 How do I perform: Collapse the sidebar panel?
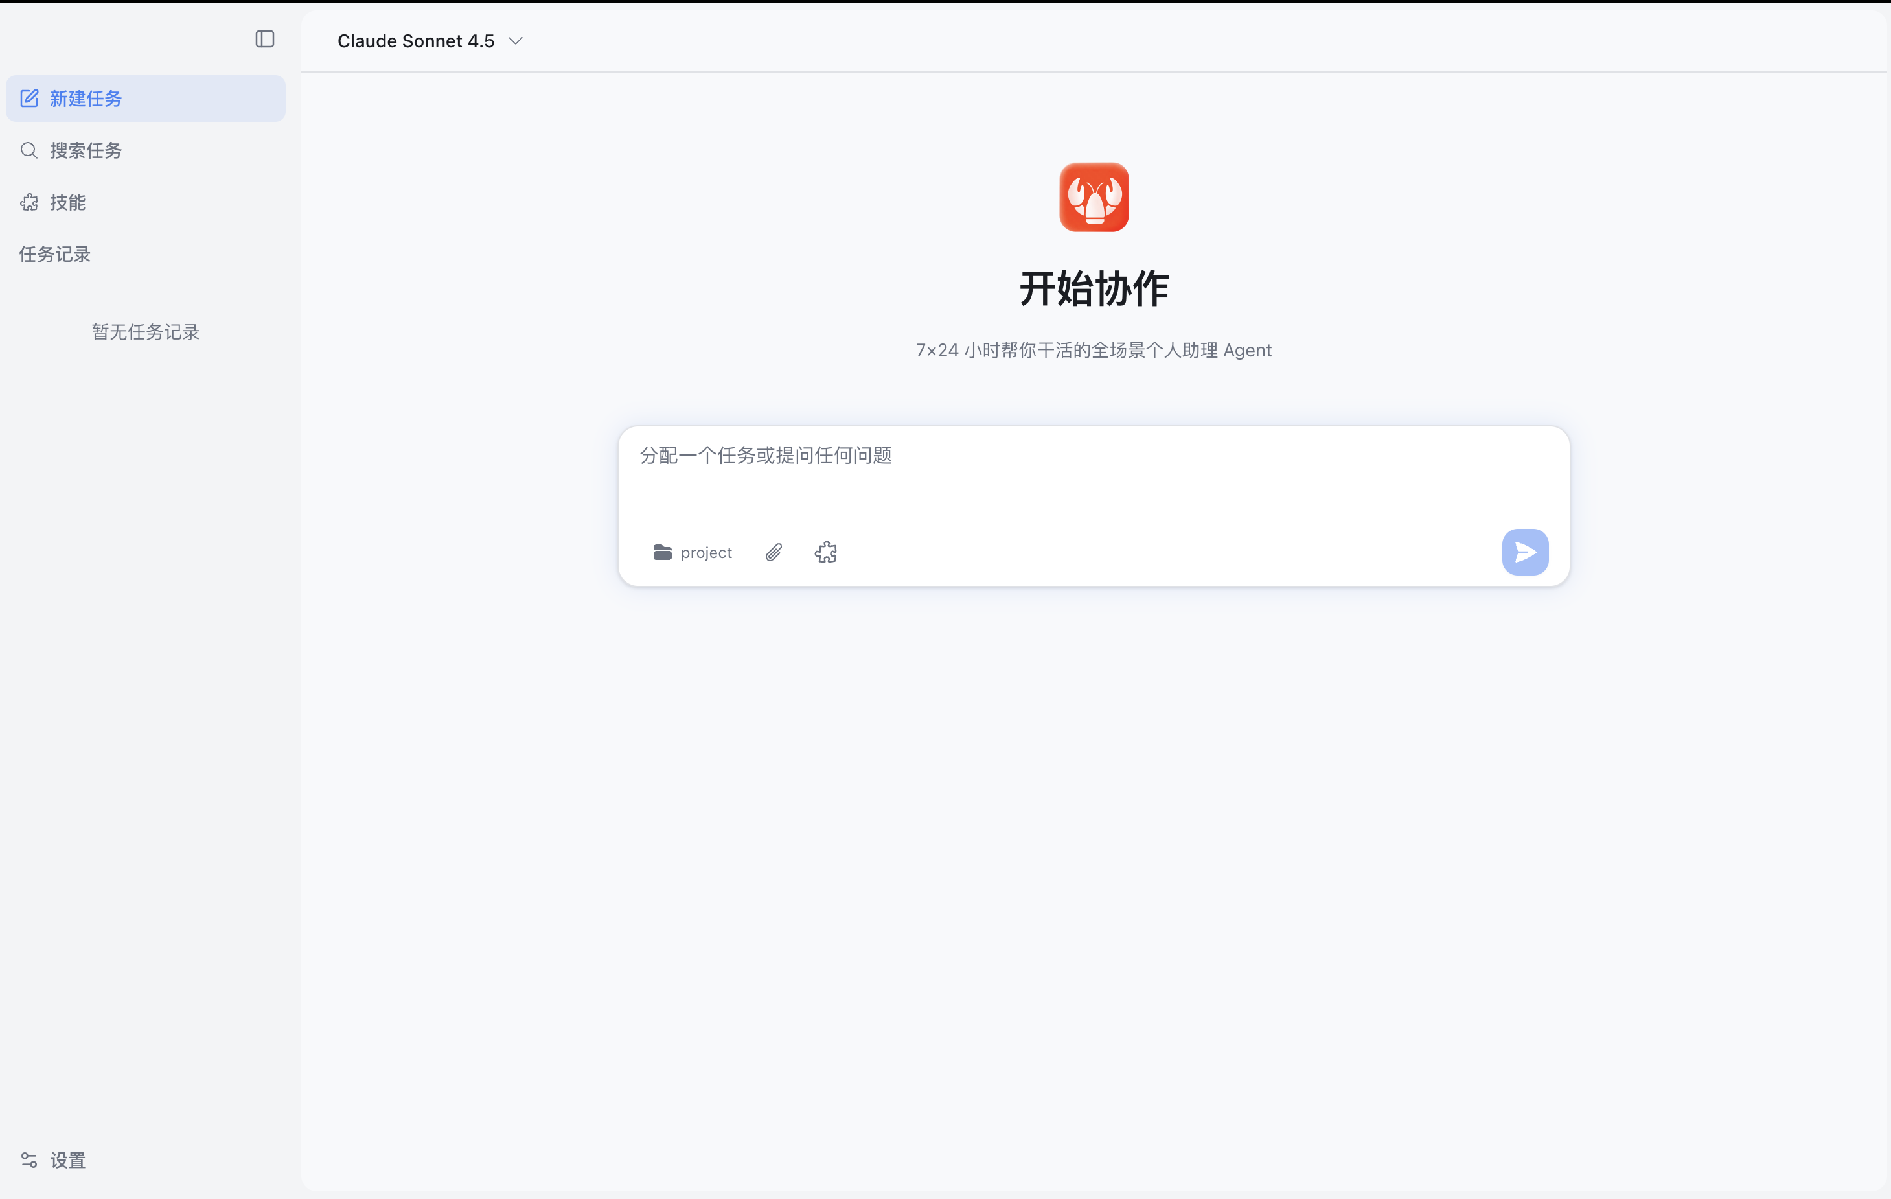265,40
